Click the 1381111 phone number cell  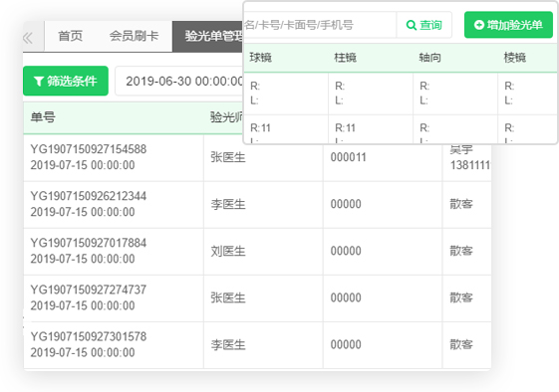[470, 165]
